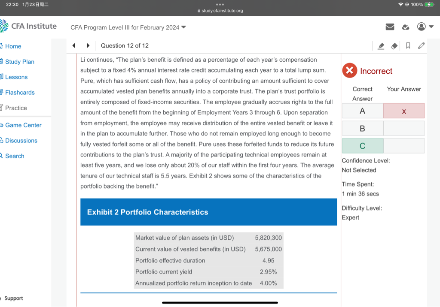This screenshot has width=440, height=307.
Task: Go to the next question arrow
Action: [88, 45]
